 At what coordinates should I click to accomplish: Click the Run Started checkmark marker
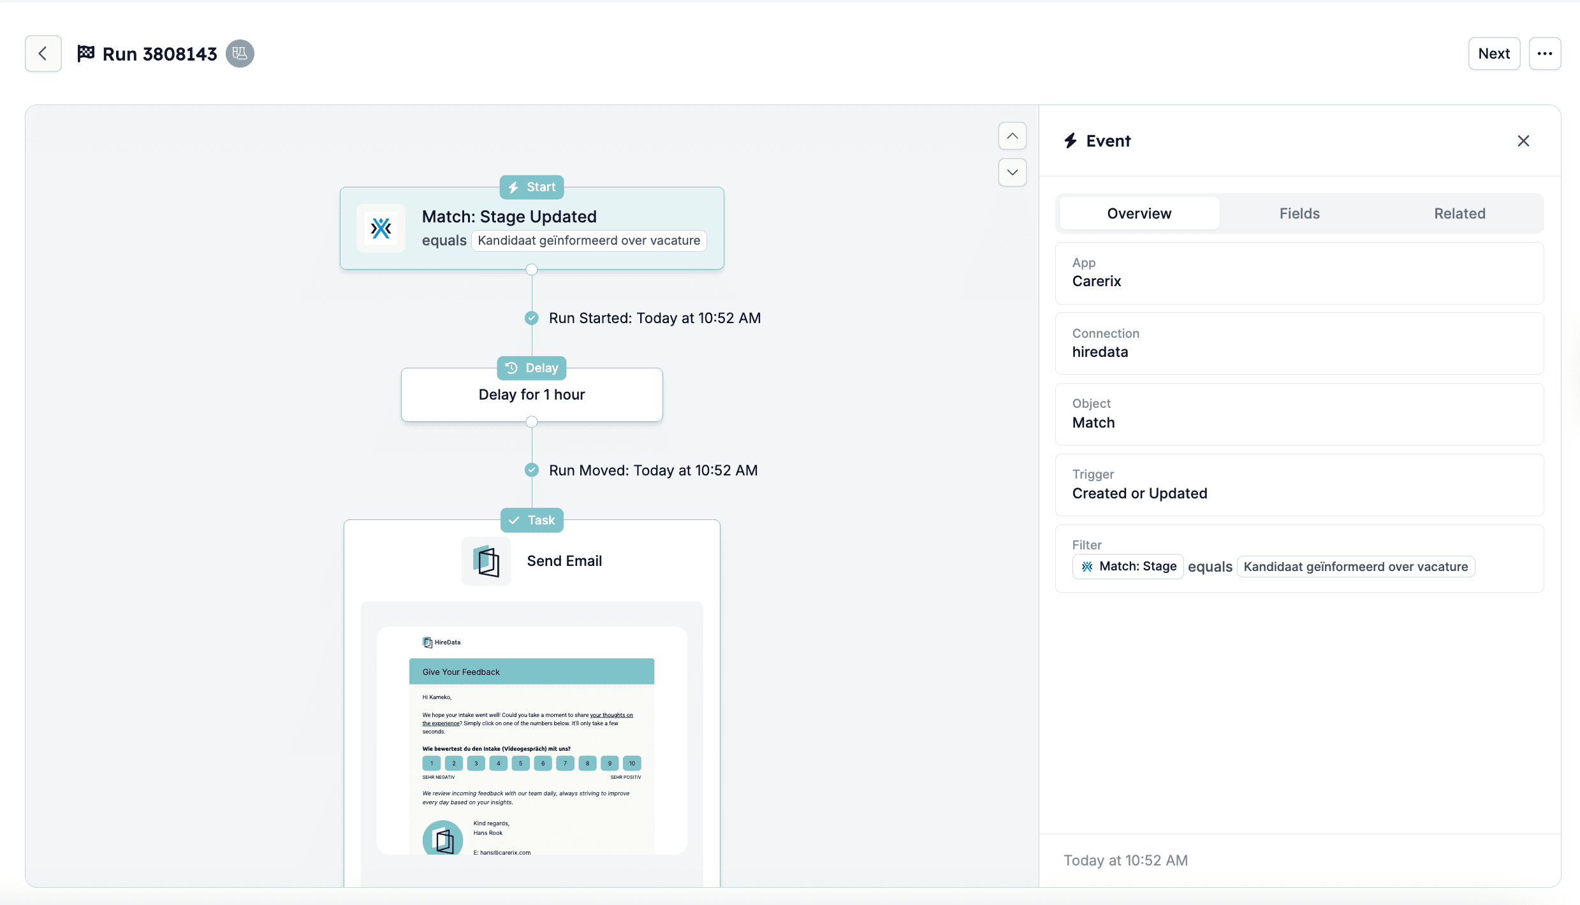531,318
